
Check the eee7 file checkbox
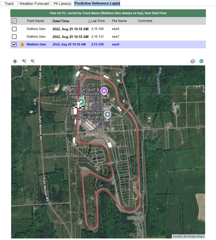click(14, 37)
